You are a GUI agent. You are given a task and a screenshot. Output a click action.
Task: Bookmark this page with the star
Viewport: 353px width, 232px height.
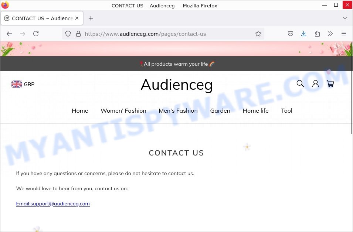(x=258, y=34)
